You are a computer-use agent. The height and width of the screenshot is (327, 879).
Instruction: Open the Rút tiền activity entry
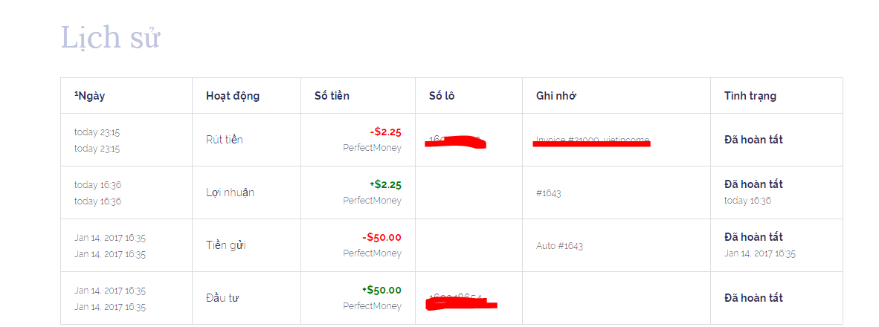pos(225,140)
